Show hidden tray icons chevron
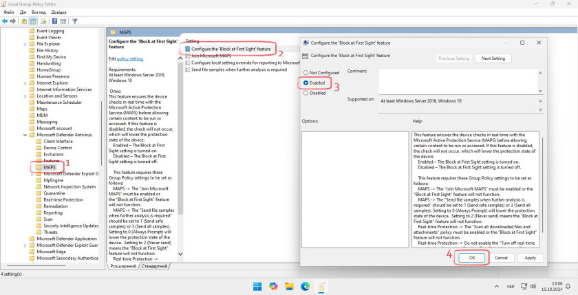 point(497,286)
